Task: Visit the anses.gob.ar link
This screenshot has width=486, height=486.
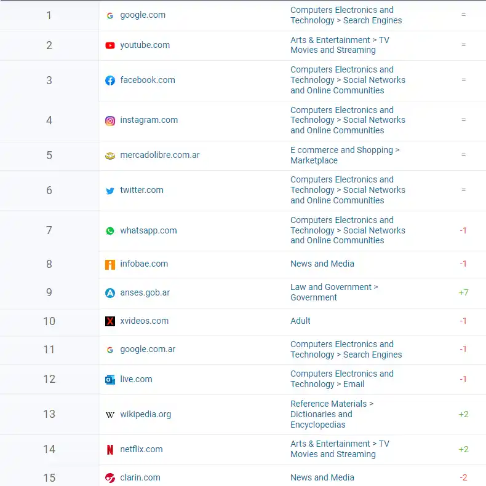Action: [x=145, y=292]
